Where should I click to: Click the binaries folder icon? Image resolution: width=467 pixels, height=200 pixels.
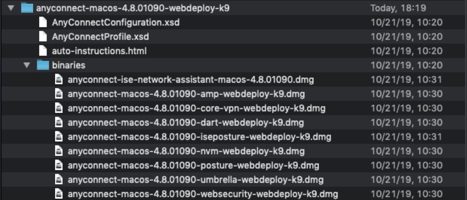43,65
